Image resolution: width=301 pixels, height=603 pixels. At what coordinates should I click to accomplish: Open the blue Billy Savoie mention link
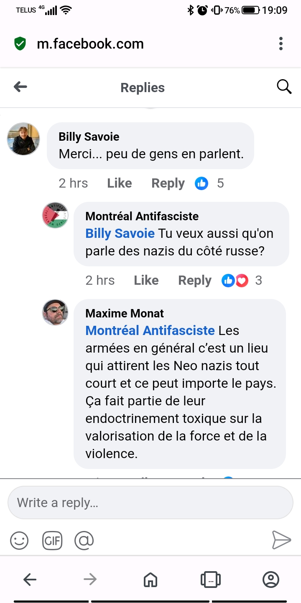click(x=120, y=233)
